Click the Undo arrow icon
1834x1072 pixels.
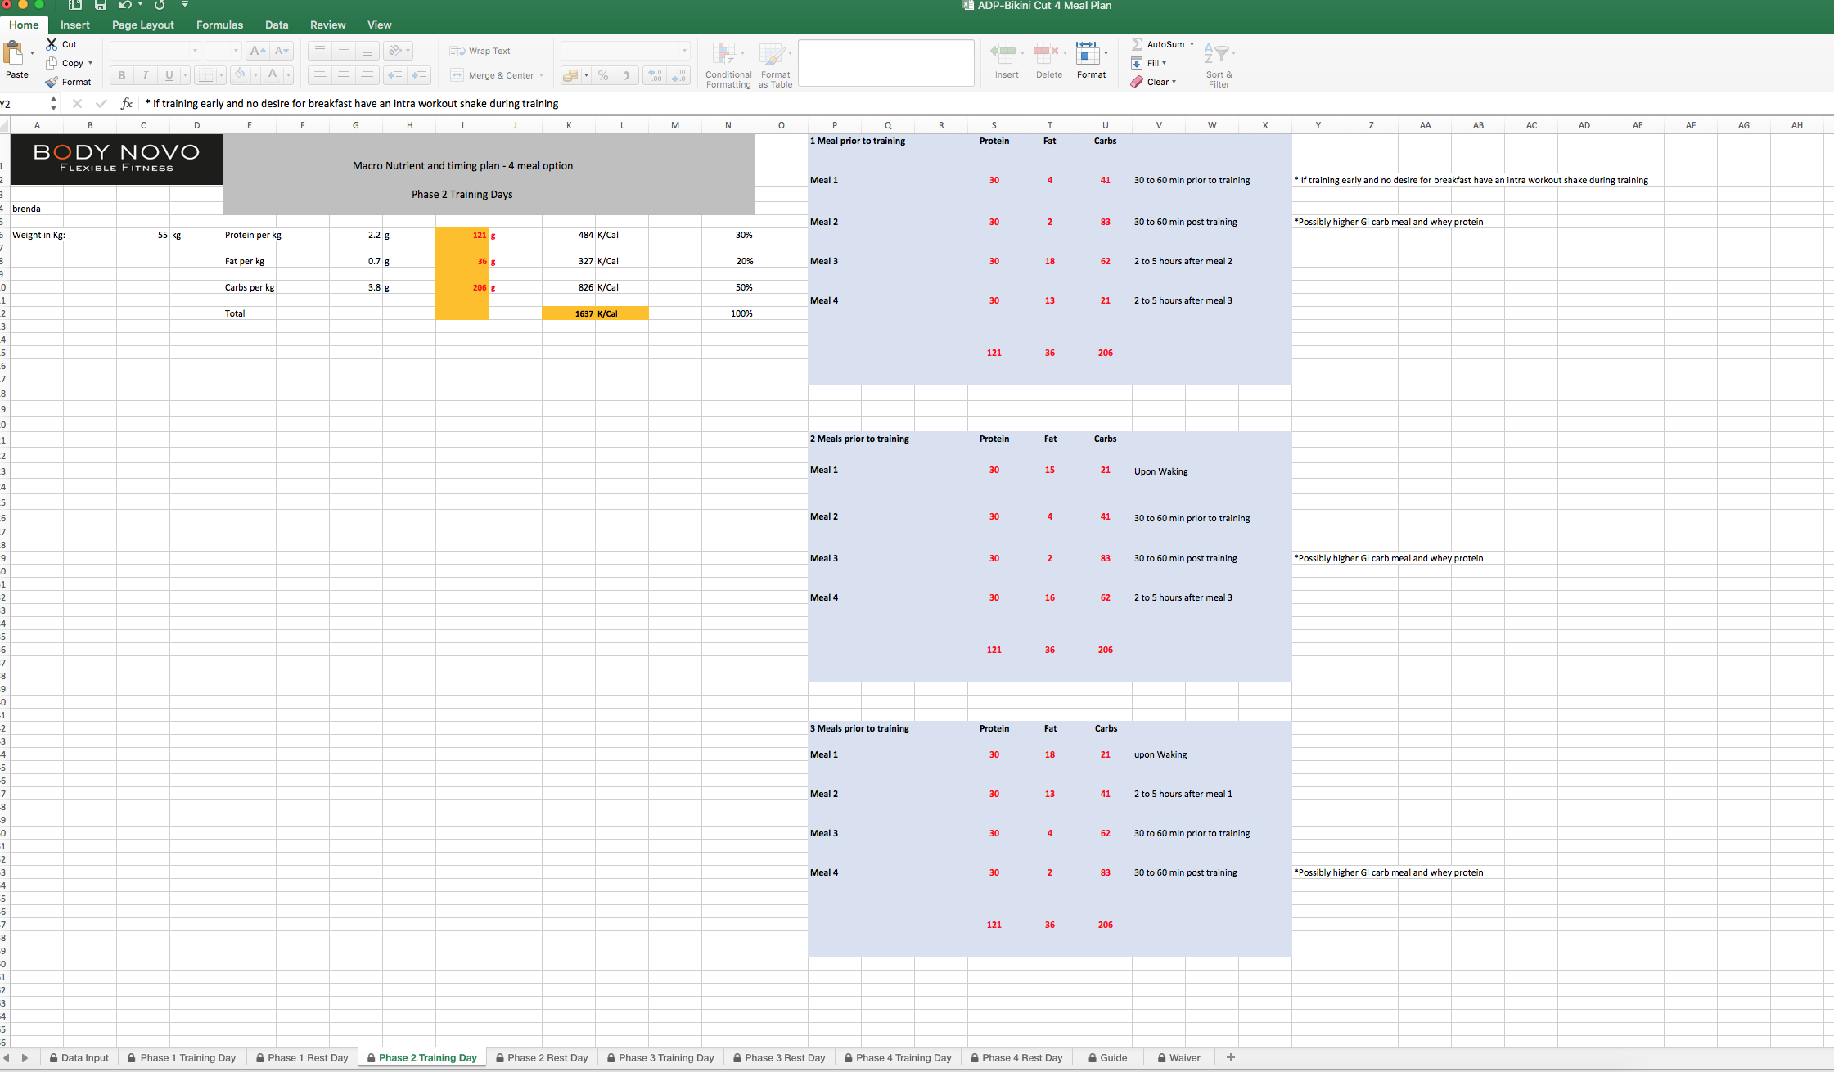(125, 5)
